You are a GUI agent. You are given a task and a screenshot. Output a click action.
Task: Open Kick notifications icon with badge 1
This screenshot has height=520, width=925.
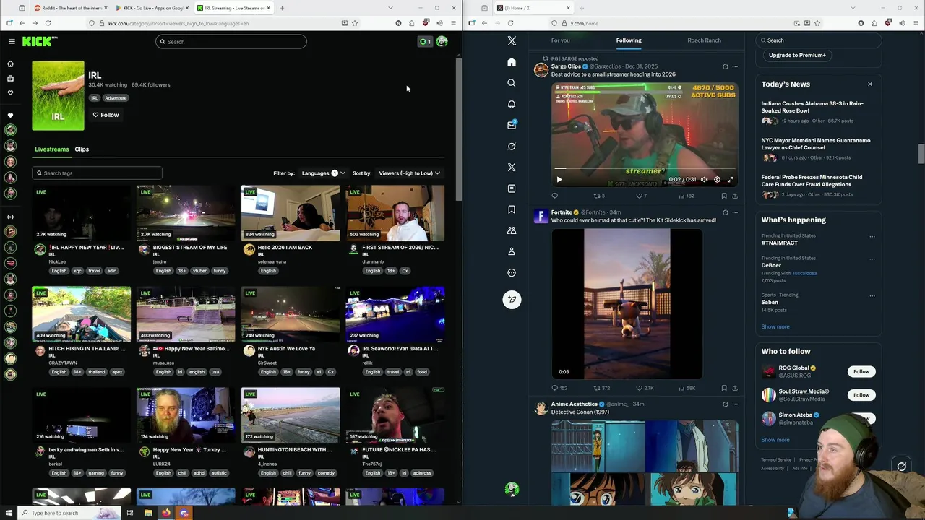pos(425,41)
